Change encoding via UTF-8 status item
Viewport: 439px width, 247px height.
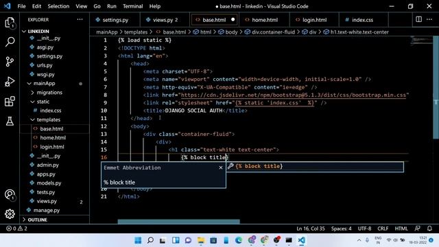pyautogui.click(x=364, y=228)
